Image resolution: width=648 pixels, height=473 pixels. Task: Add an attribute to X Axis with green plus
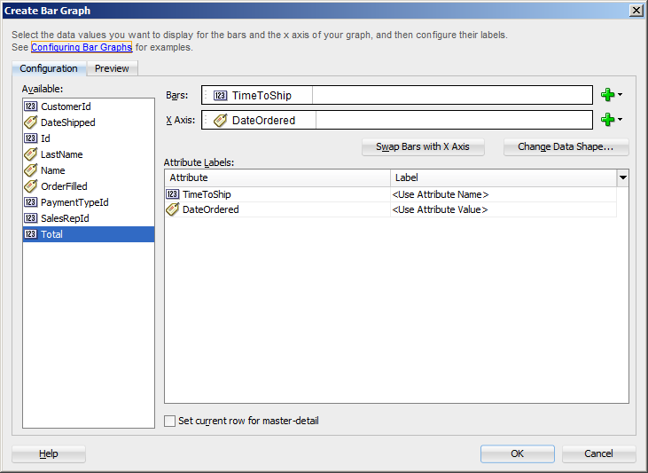(x=607, y=120)
